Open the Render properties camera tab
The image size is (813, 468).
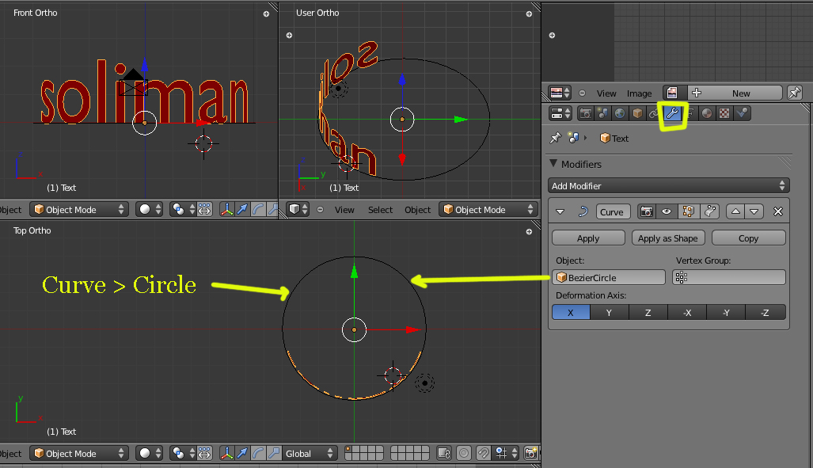click(586, 113)
